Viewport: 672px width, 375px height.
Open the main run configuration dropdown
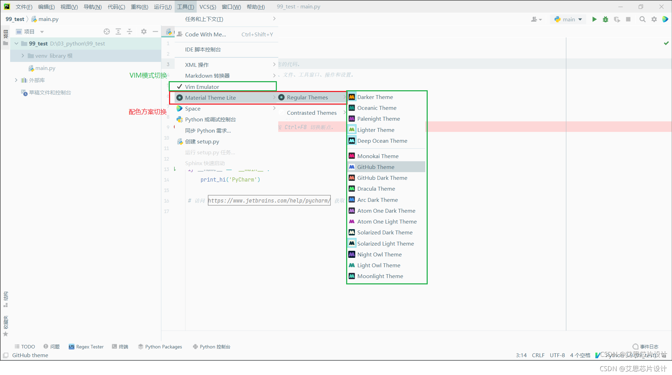[568, 19]
